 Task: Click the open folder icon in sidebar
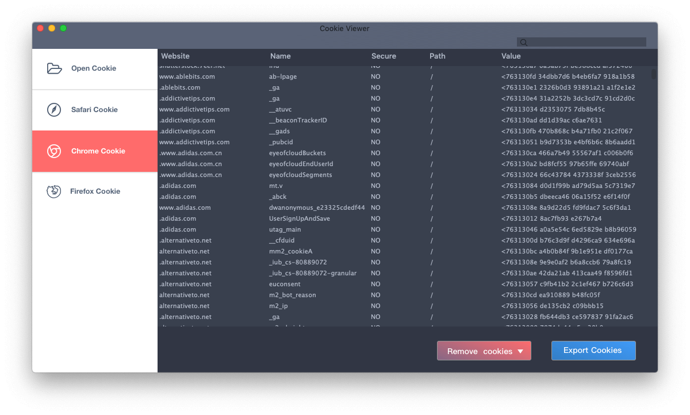tap(54, 68)
